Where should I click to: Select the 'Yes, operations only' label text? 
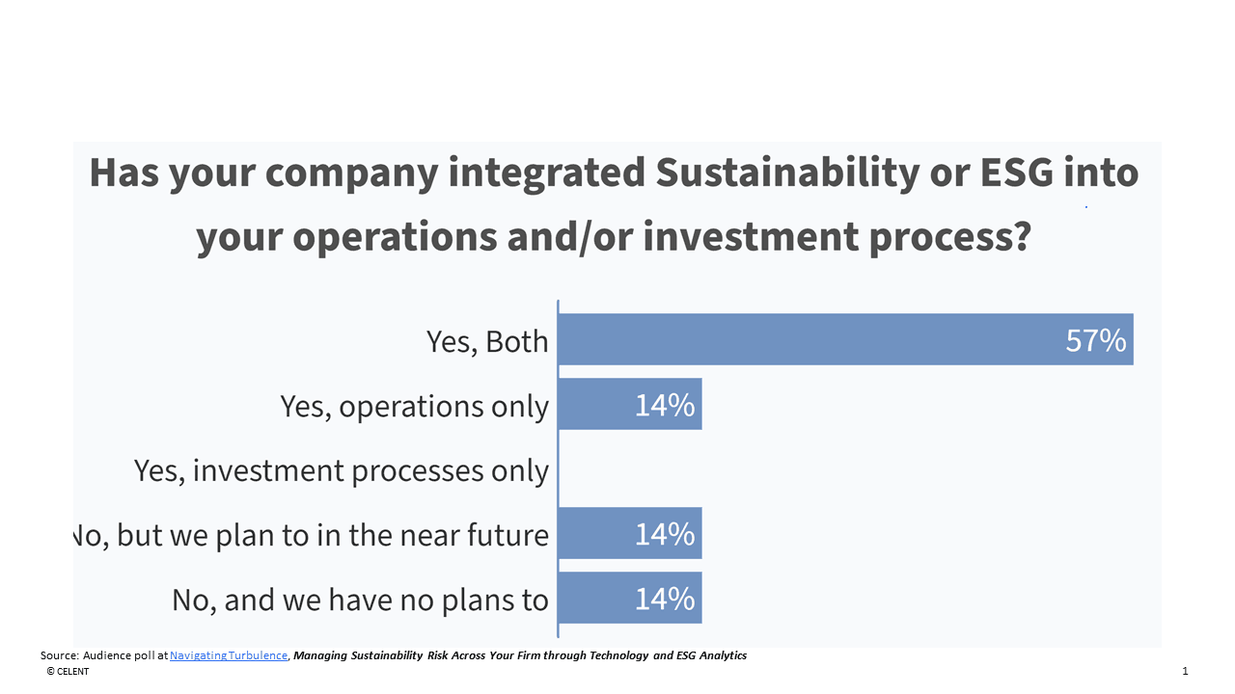point(415,406)
